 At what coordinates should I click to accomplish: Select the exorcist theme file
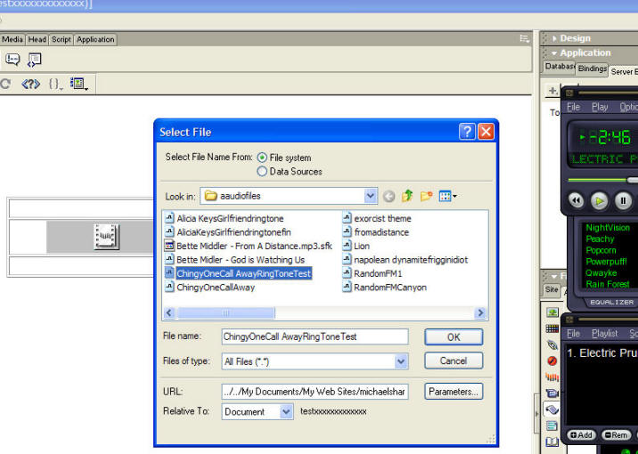point(382,218)
